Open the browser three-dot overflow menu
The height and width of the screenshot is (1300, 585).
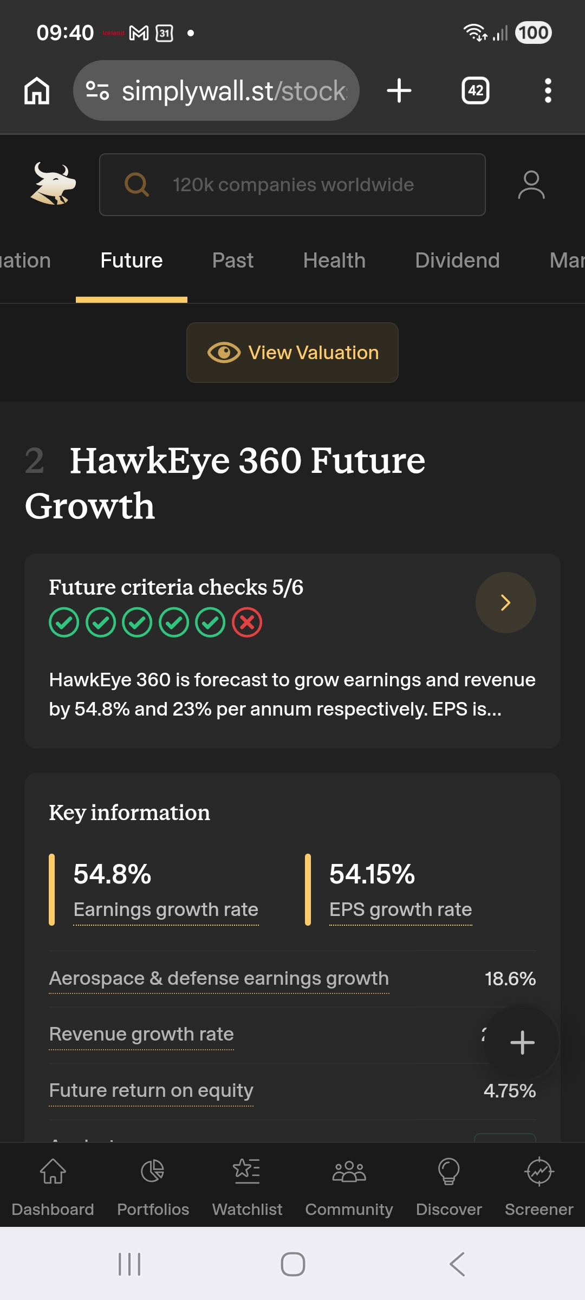[x=548, y=90]
